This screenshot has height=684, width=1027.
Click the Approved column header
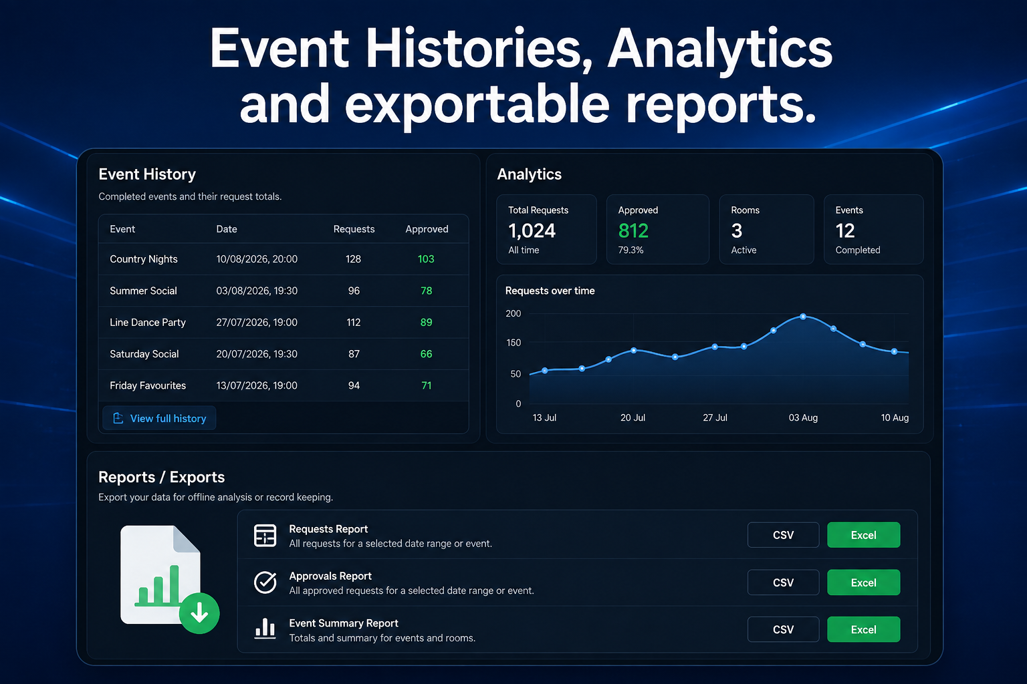(x=427, y=229)
